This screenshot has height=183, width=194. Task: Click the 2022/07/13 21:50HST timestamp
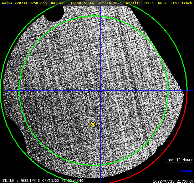173,181
